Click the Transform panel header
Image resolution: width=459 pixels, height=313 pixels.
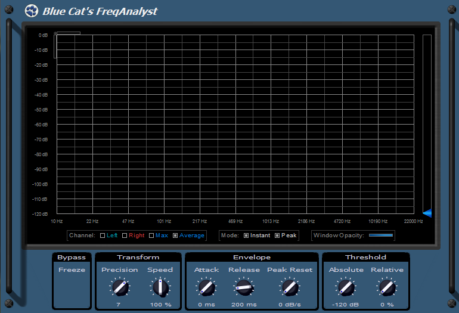click(138, 257)
